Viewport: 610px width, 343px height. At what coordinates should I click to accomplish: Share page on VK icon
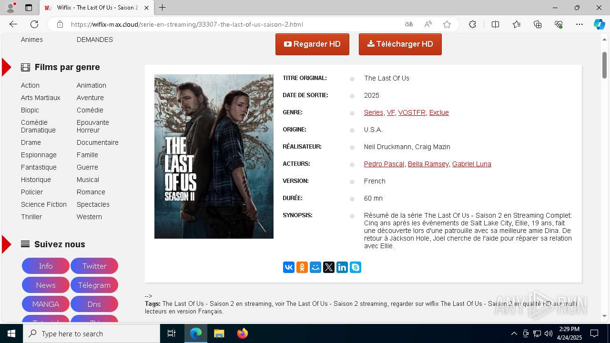tap(289, 267)
